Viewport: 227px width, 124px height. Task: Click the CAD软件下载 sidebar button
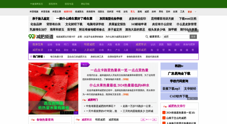(x=179, y=96)
